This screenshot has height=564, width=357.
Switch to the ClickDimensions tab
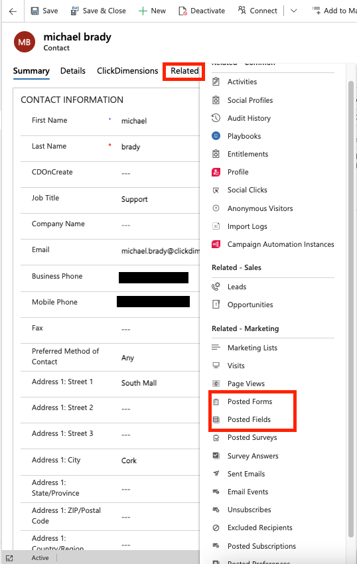pos(127,71)
